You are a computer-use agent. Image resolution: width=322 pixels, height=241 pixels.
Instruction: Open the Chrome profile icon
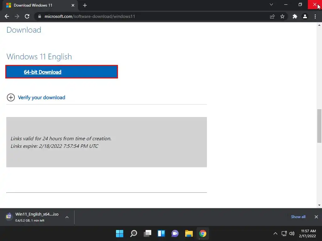tap(305, 16)
